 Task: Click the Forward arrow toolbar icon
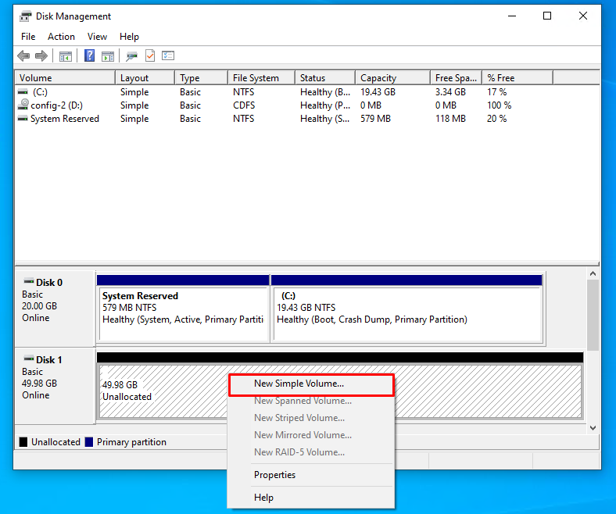coord(41,56)
